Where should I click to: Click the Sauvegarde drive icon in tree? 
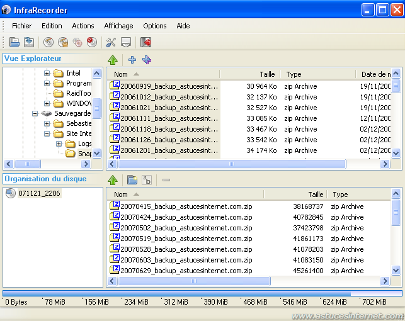click(x=47, y=113)
